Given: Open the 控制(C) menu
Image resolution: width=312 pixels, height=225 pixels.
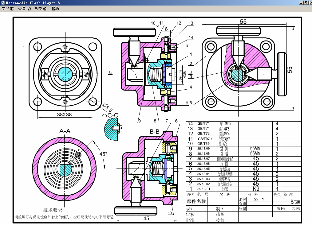Looking at the screenshot, I should [41, 9].
